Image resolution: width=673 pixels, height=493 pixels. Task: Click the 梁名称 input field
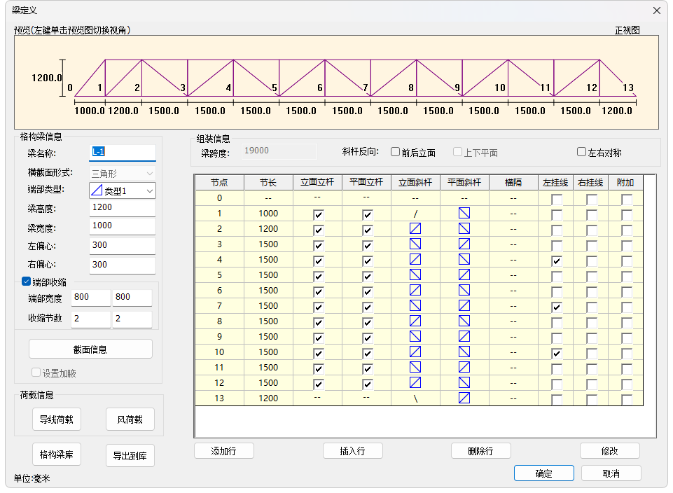(x=123, y=152)
